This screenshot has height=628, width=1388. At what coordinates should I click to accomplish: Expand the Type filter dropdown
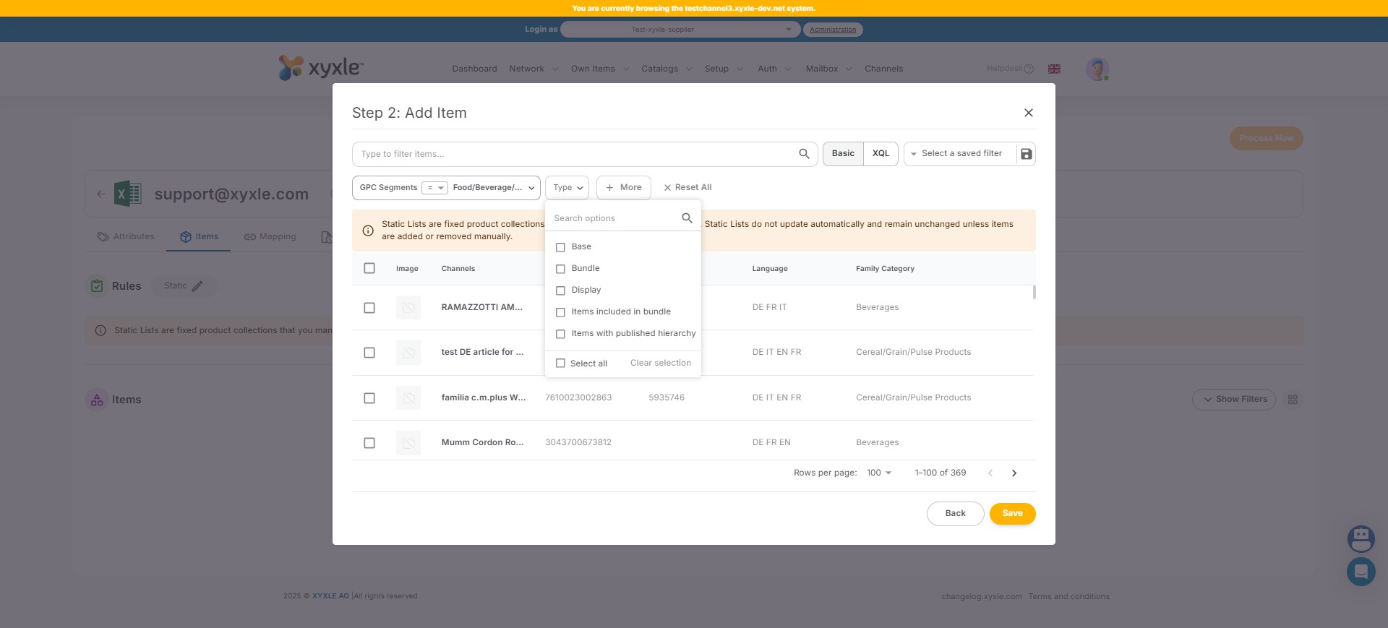567,188
